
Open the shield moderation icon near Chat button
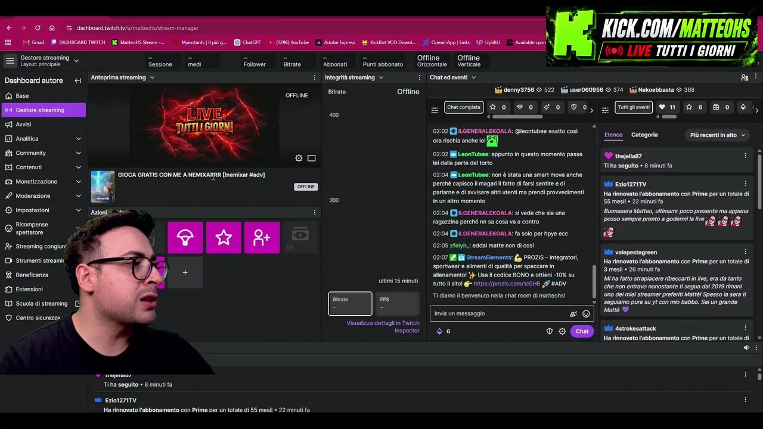point(550,331)
